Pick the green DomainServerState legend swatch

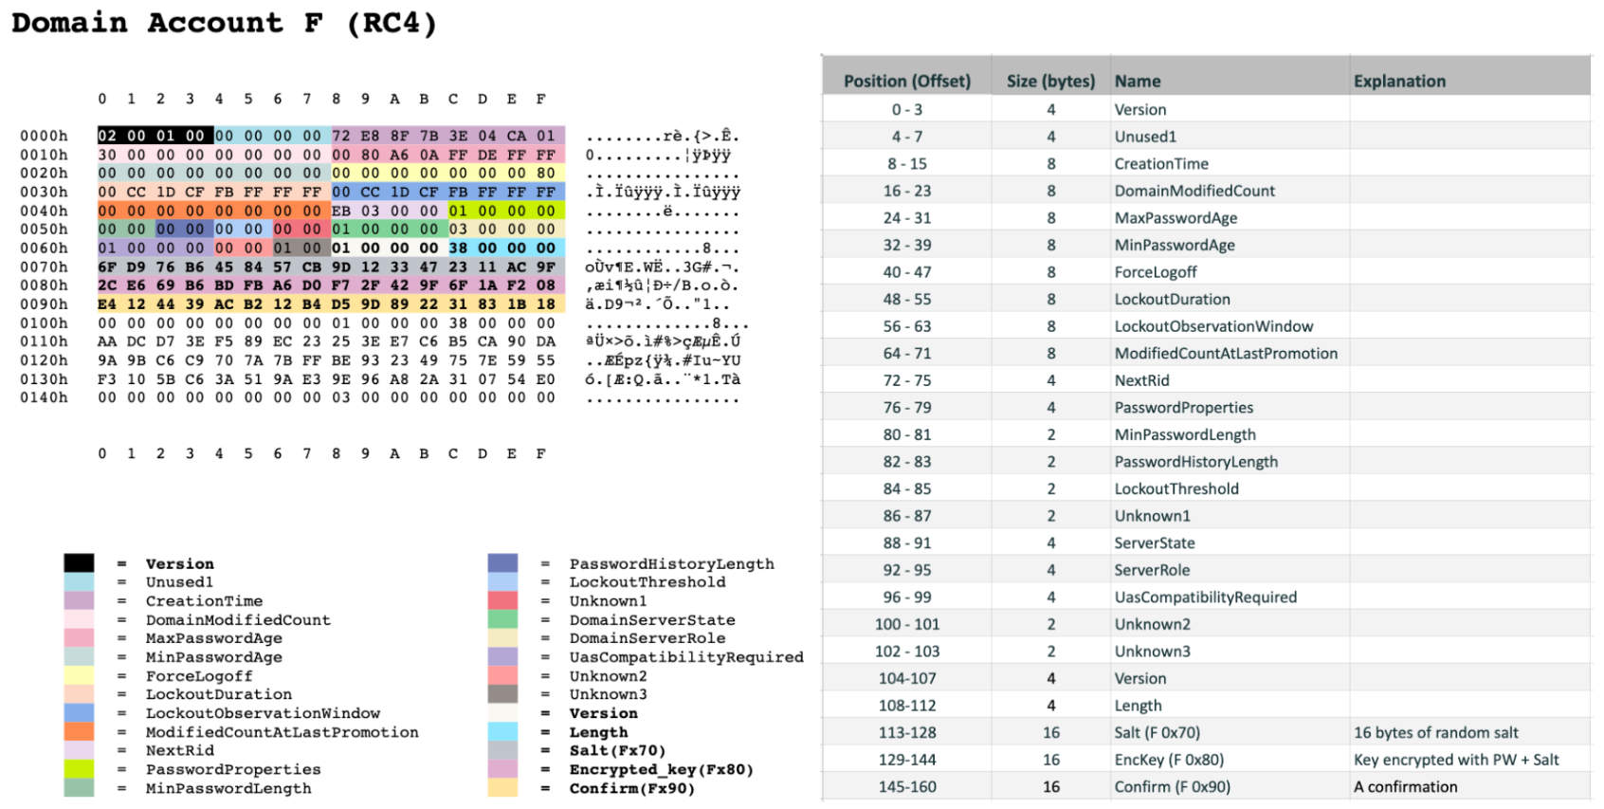502,619
